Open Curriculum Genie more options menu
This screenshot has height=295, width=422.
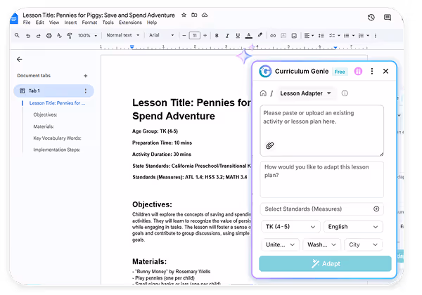point(372,71)
